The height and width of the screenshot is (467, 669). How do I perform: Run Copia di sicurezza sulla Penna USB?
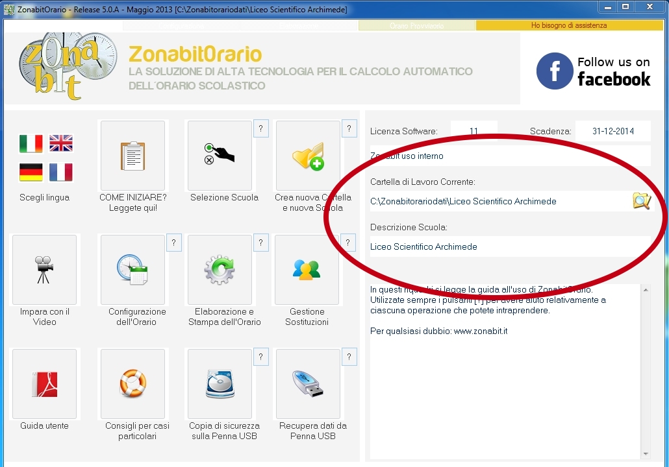tap(220, 384)
